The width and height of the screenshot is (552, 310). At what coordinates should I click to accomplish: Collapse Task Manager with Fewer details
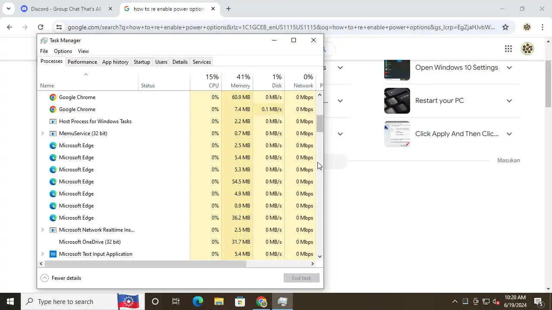pos(61,278)
